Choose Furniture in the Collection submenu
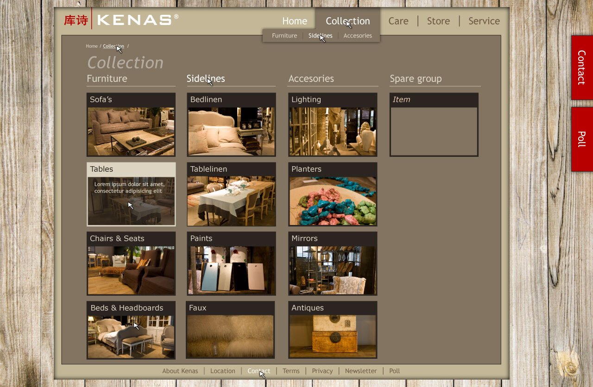This screenshot has height=387, width=593. point(284,36)
